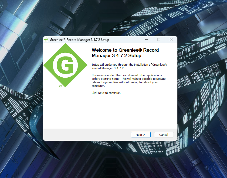The width and height of the screenshot is (227, 178).
Task: Click the gray footer area left of Next
Action: 86,134
